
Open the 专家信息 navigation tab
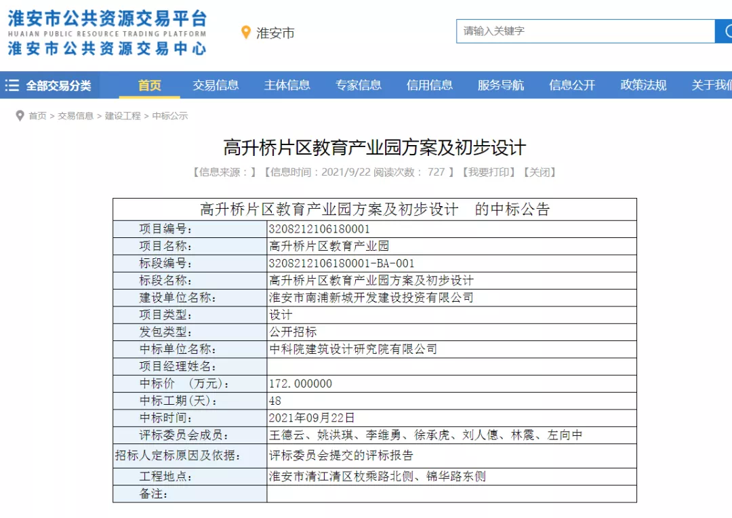tap(359, 85)
